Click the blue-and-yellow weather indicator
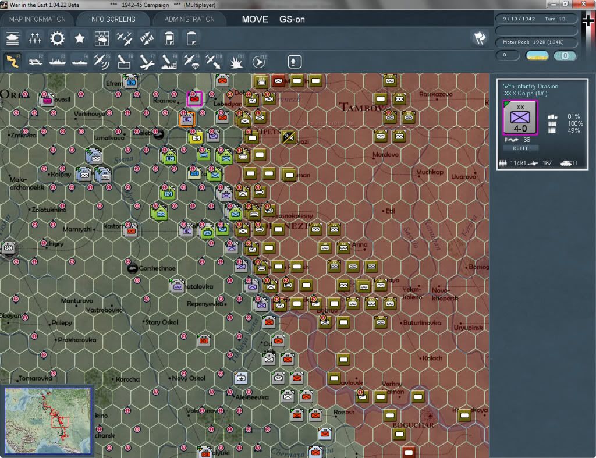The width and height of the screenshot is (596, 458). [537, 56]
